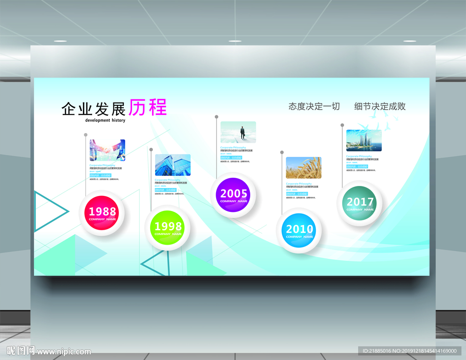Screen dimensions: 466x360
Task: Click the blue highlighted caption under wheat photo
Action: [297, 194]
